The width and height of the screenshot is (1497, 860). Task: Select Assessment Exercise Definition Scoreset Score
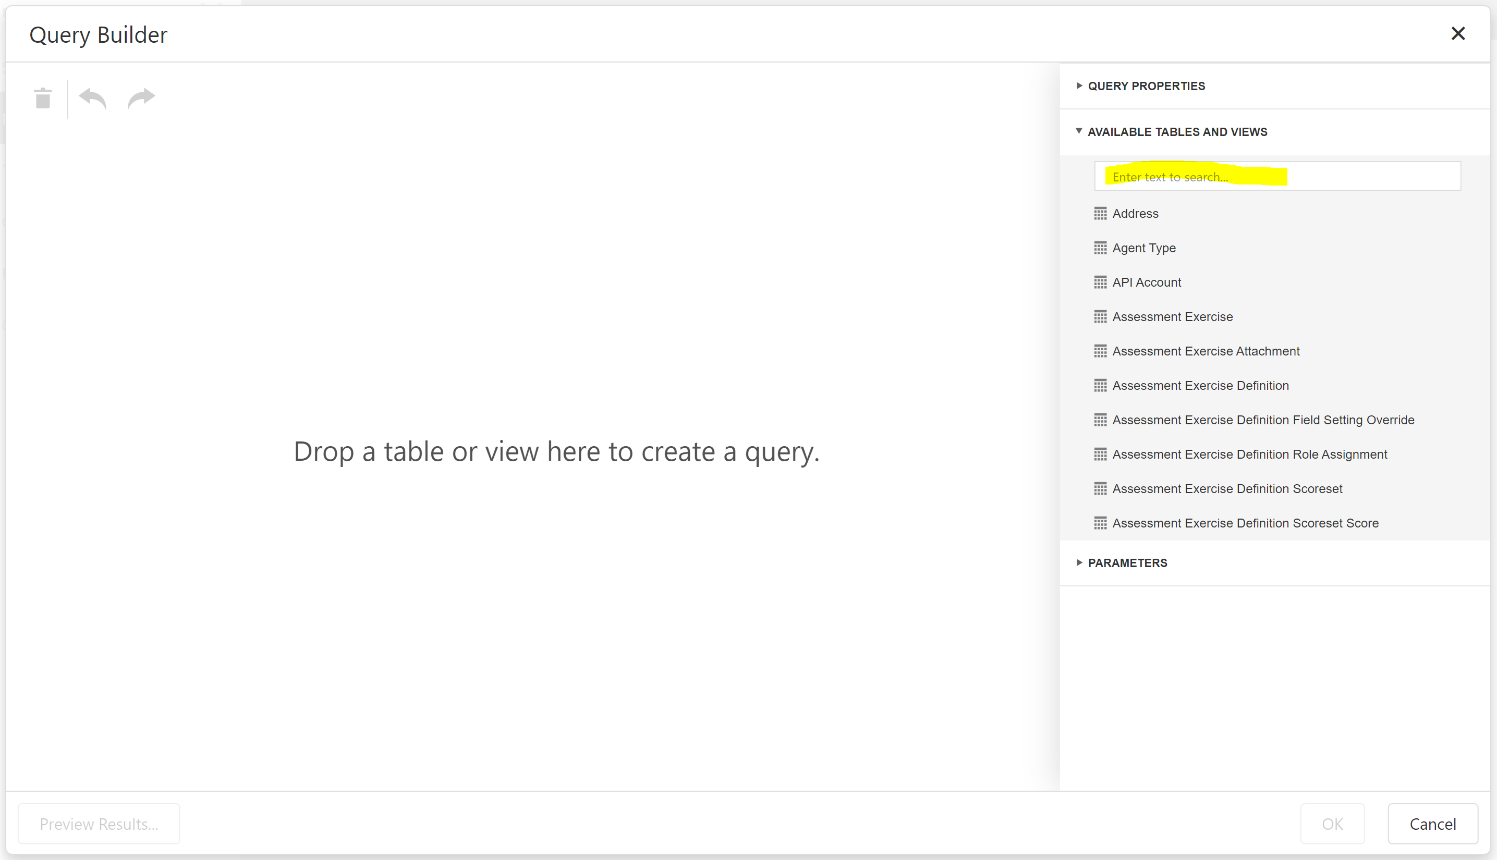click(1245, 523)
